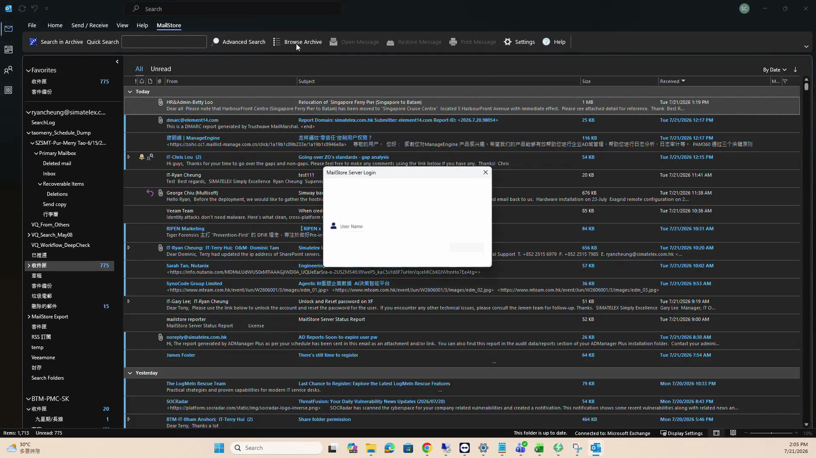Expand VQ_Search_May08 folder
The width and height of the screenshot is (816, 458).
click(29, 235)
